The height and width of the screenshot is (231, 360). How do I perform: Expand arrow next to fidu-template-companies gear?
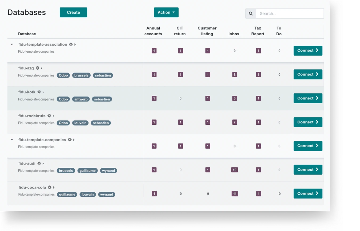(x=74, y=140)
